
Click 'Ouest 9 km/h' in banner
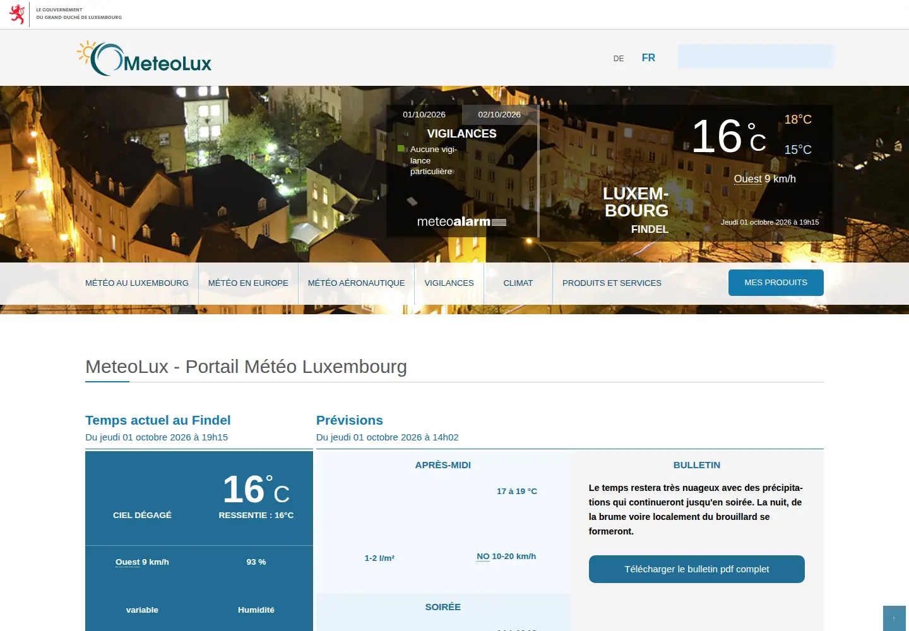pyautogui.click(x=764, y=179)
